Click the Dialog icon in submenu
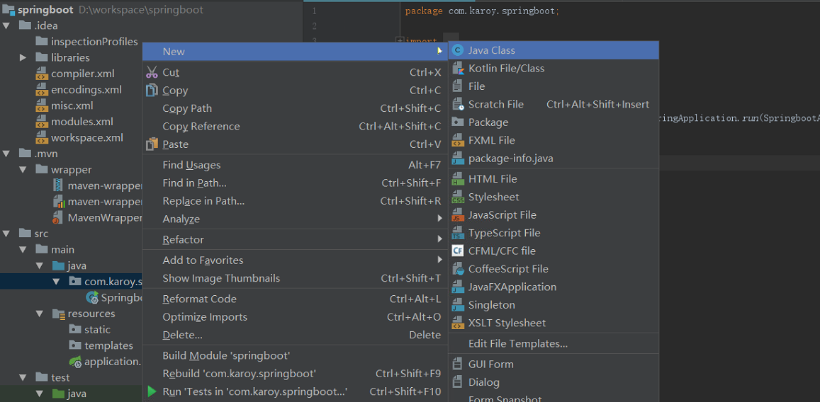 (458, 382)
